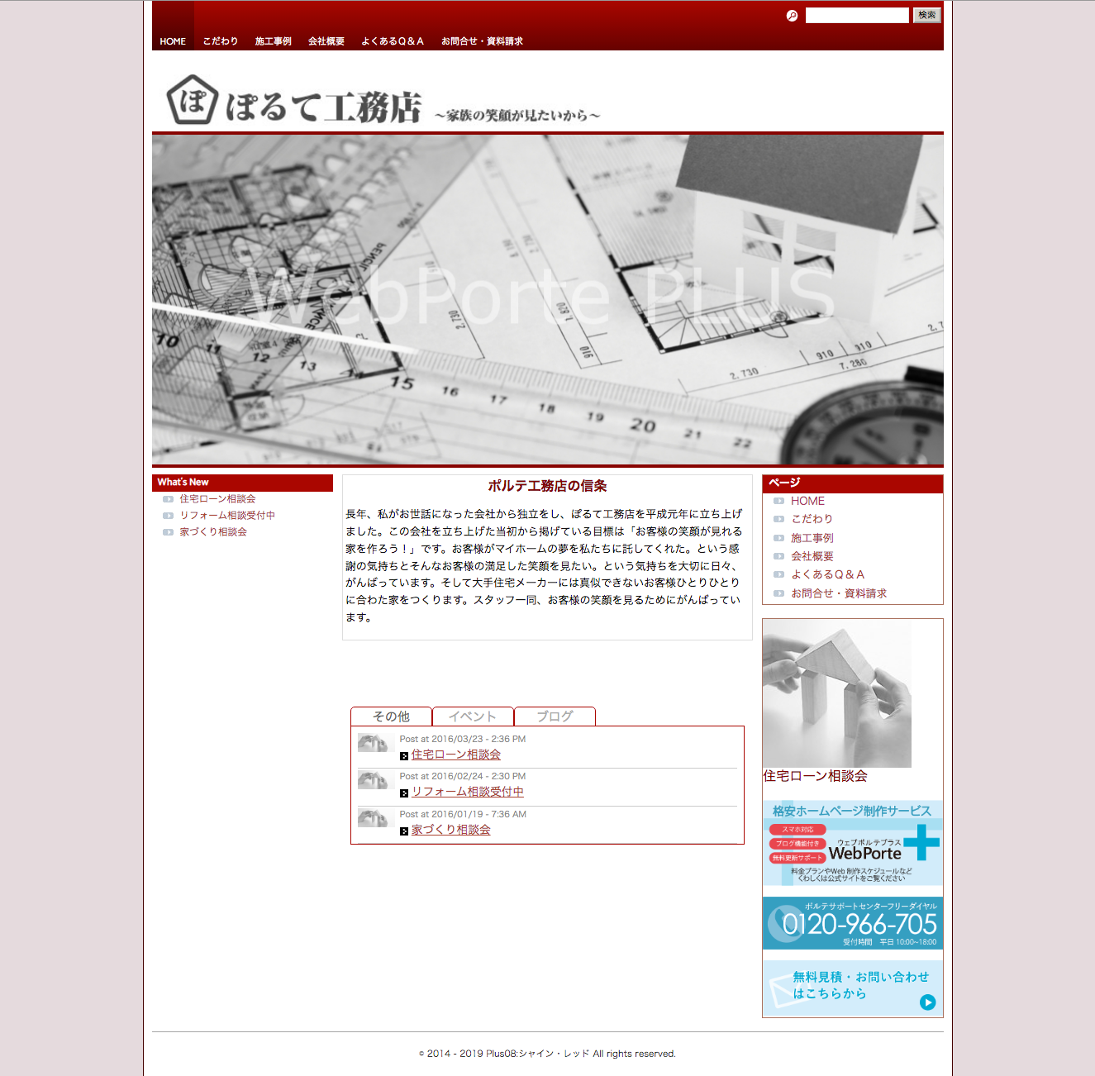Image resolution: width=1095 pixels, height=1076 pixels.
Task: Open よくあるQ&A link in ページ sidebar
Action: [x=827, y=574]
